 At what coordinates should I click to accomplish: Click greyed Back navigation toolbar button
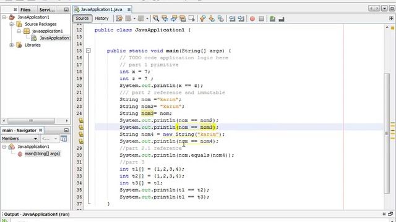click(128, 18)
